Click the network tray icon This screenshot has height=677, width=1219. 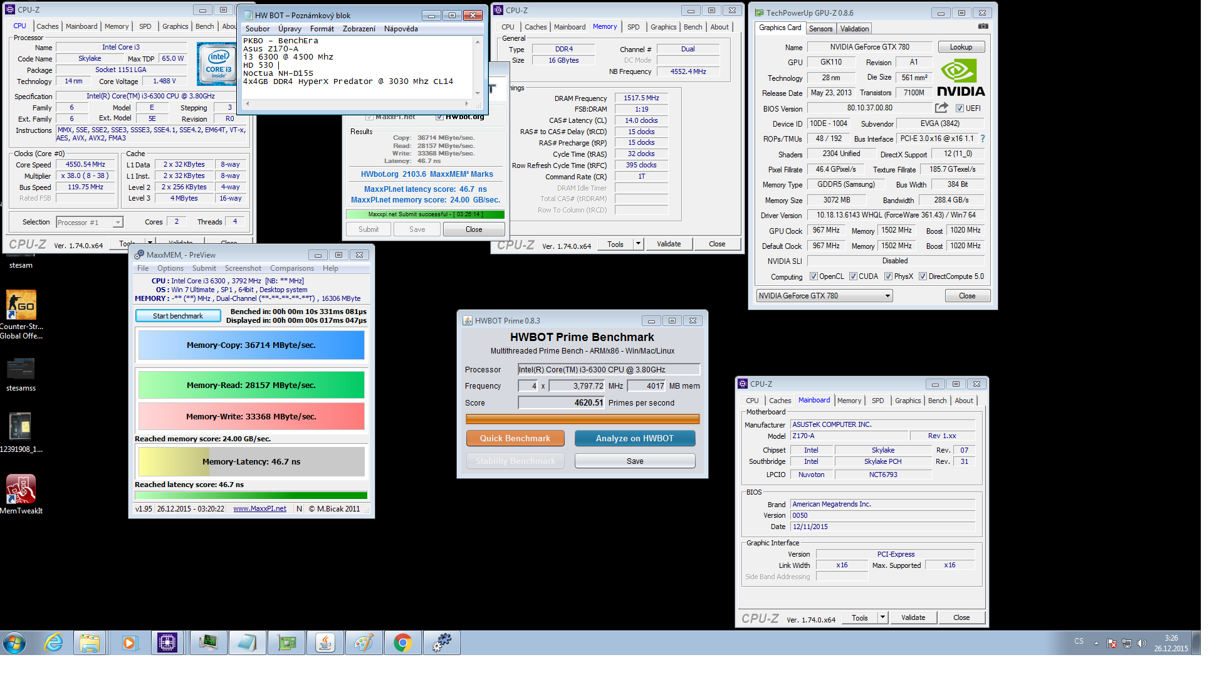click(x=1127, y=643)
